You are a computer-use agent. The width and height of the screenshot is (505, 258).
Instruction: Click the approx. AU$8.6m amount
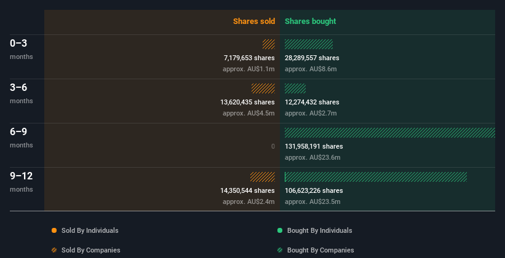click(311, 69)
